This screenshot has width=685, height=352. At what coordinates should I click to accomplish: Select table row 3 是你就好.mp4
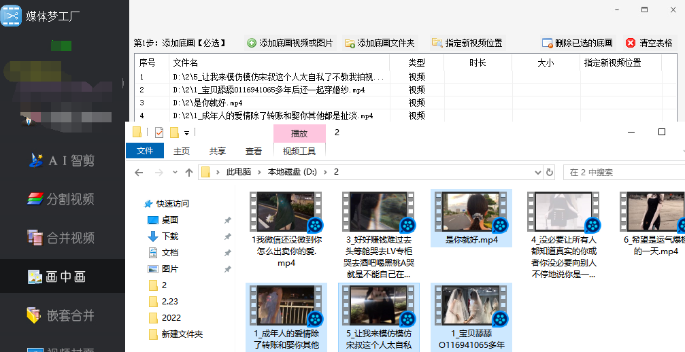click(405, 103)
